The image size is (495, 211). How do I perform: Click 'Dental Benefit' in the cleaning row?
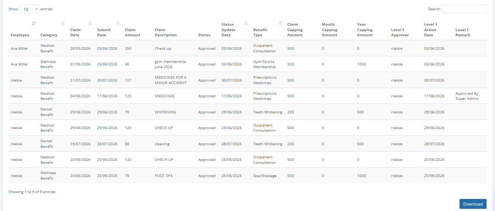click(x=47, y=144)
